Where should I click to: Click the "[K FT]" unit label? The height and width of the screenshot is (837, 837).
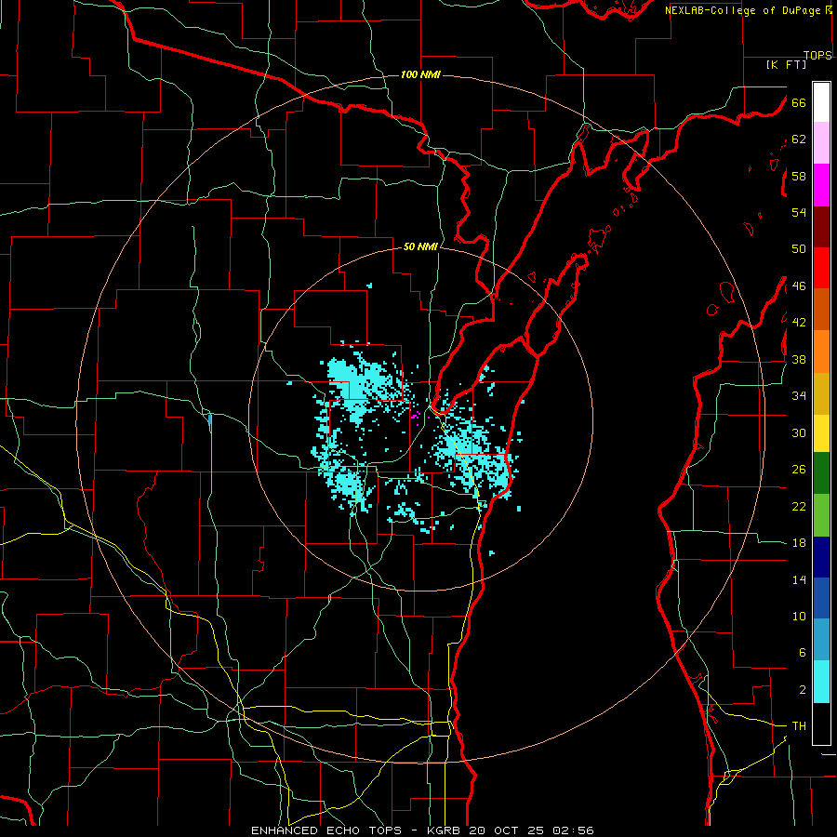coord(786,65)
